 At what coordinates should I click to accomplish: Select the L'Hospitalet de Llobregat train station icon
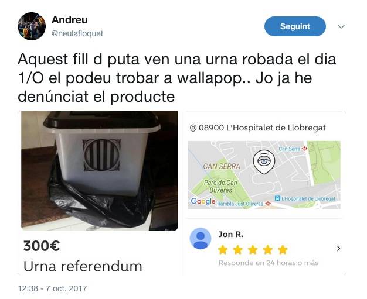click(x=277, y=198)
